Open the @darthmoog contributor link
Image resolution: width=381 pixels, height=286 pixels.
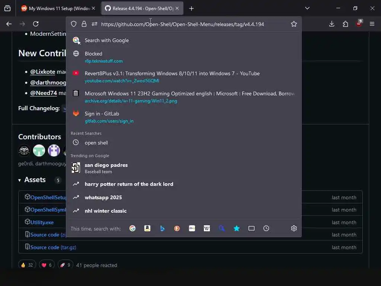coord(48,82)
